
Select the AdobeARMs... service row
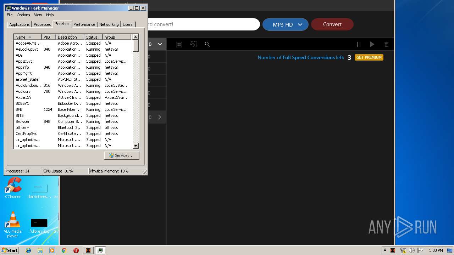point(73,43)
